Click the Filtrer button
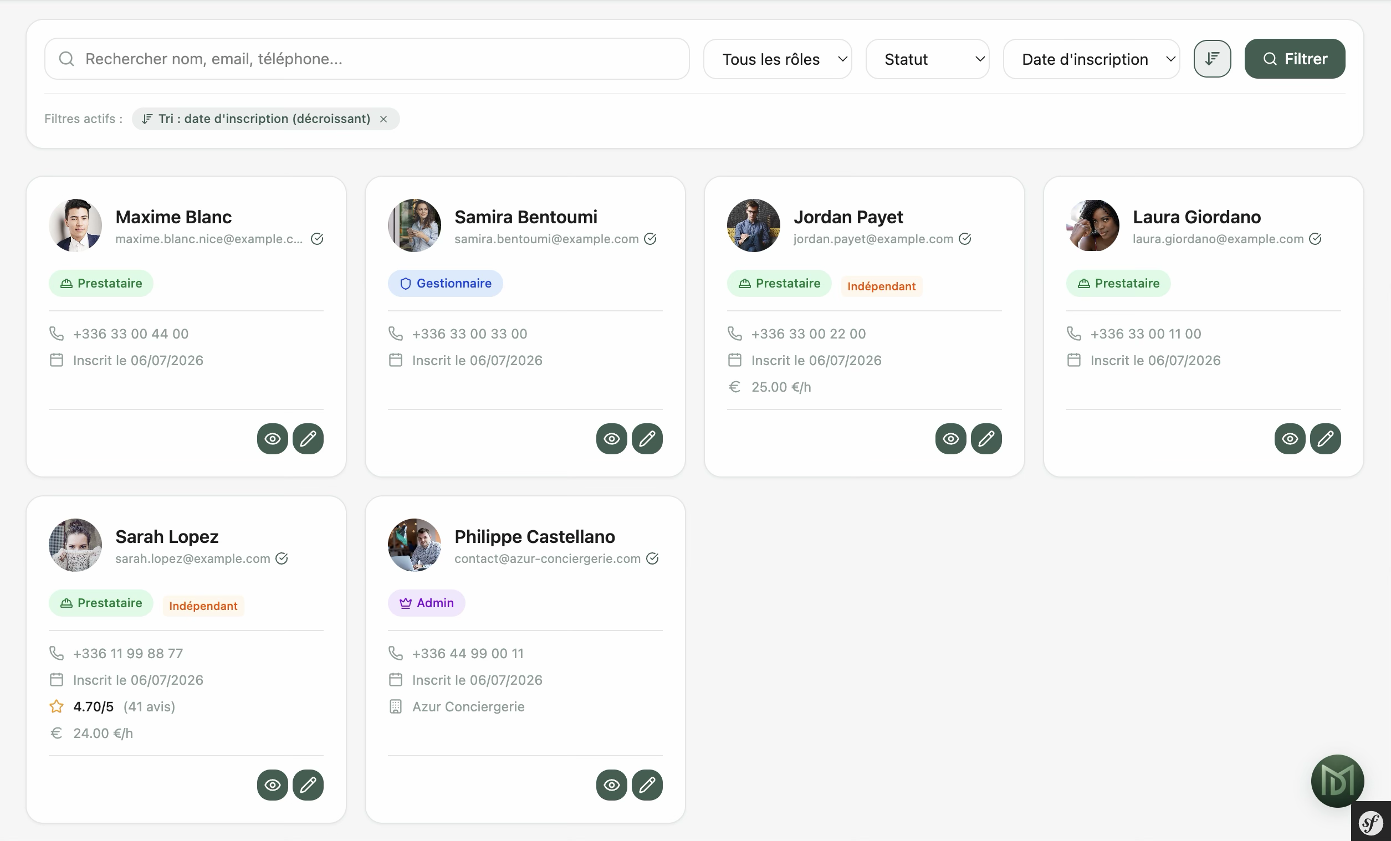Image resolution: width=1391 pixels, height=841 pixels. pos(1295,59)
